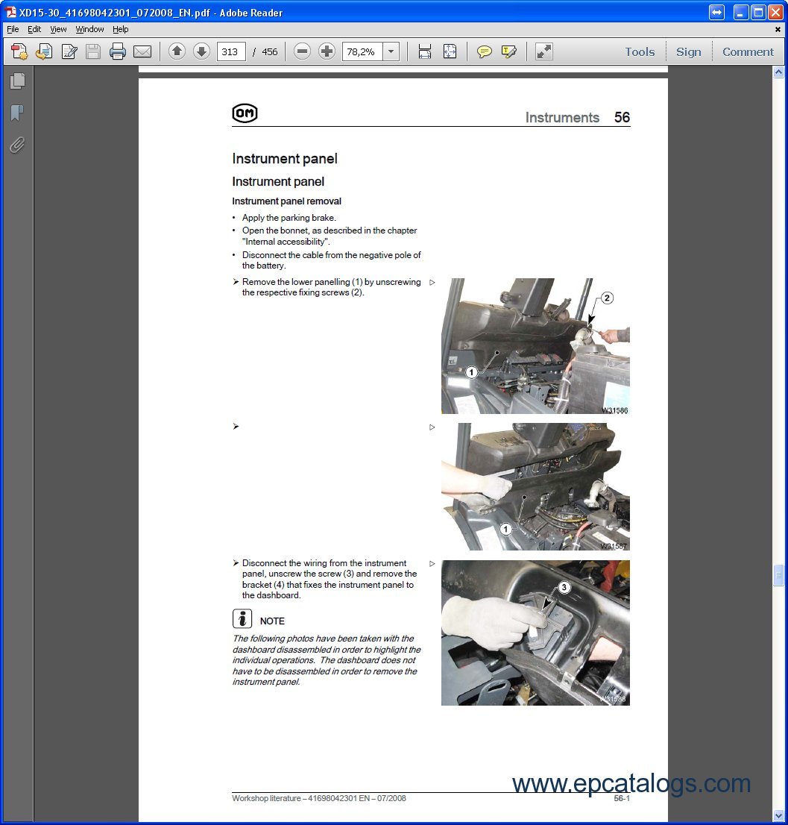Click the edit document toolbar icon
This screenshot has height=825, width=788.
[x=69, y=51]
